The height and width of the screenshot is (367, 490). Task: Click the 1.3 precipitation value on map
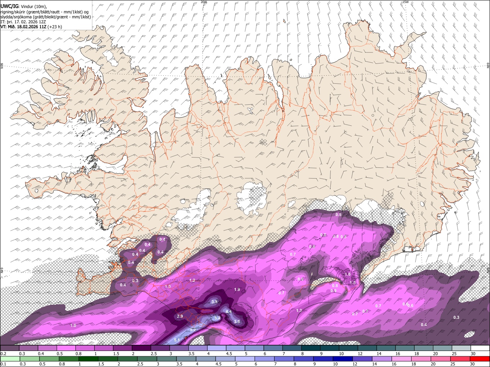299,311
